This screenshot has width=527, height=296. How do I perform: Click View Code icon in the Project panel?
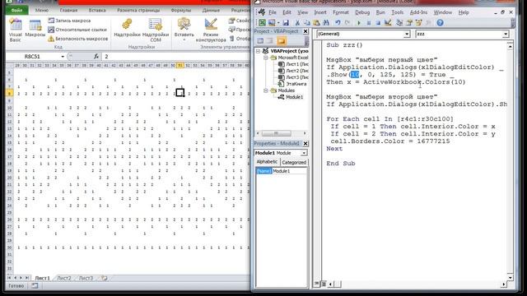point(260,41)
